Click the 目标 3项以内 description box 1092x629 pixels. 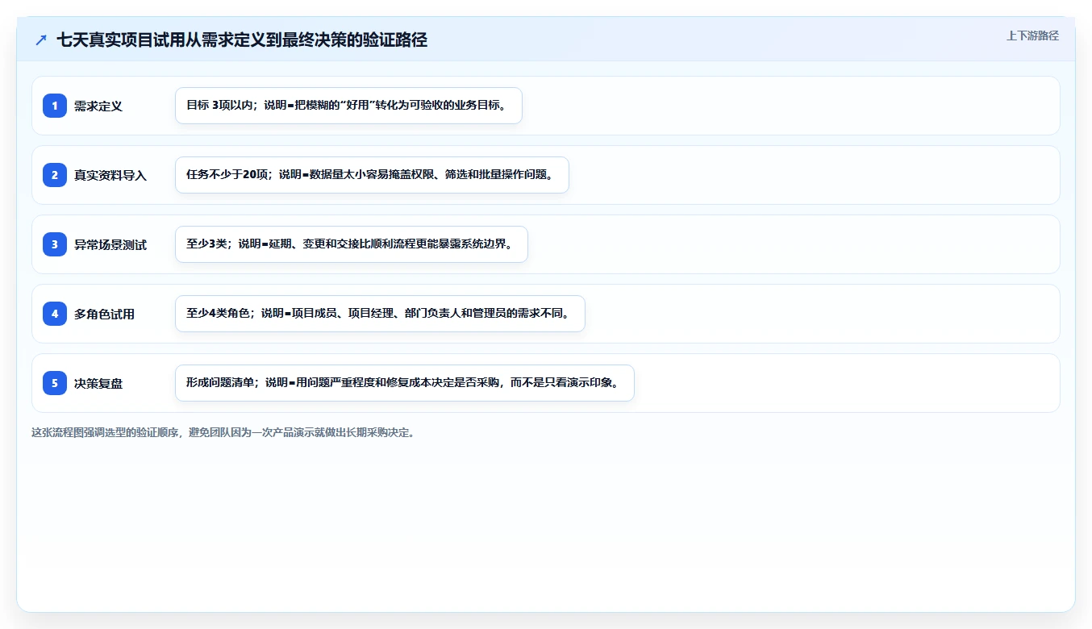coord(348,106)
